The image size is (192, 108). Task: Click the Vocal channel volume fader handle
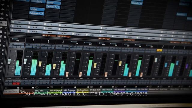[25, 61]
